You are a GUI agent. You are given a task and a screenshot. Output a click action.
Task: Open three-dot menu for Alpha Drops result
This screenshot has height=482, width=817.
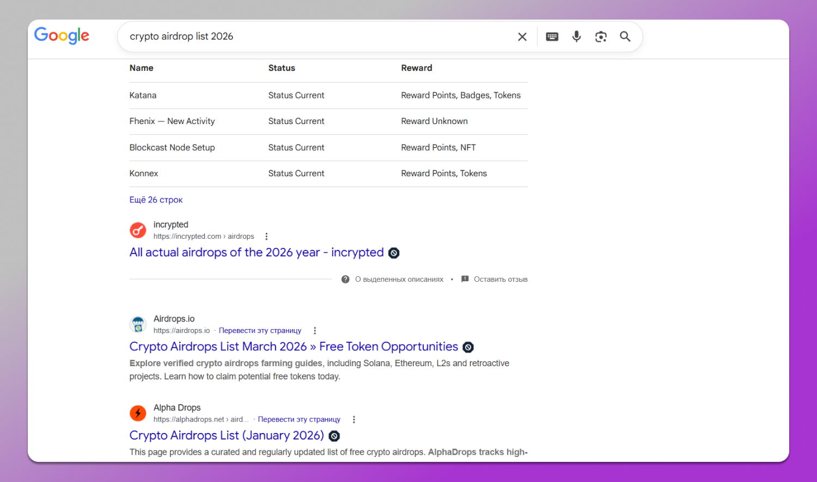tap(354, 419)
